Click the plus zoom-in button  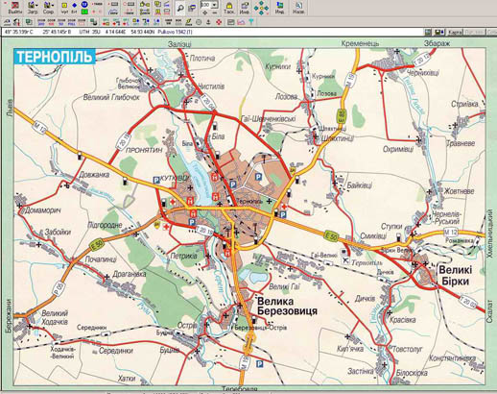point(205,12)
